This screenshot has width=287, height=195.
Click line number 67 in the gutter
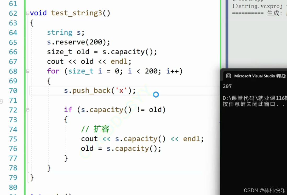click(x=13, y=62)
